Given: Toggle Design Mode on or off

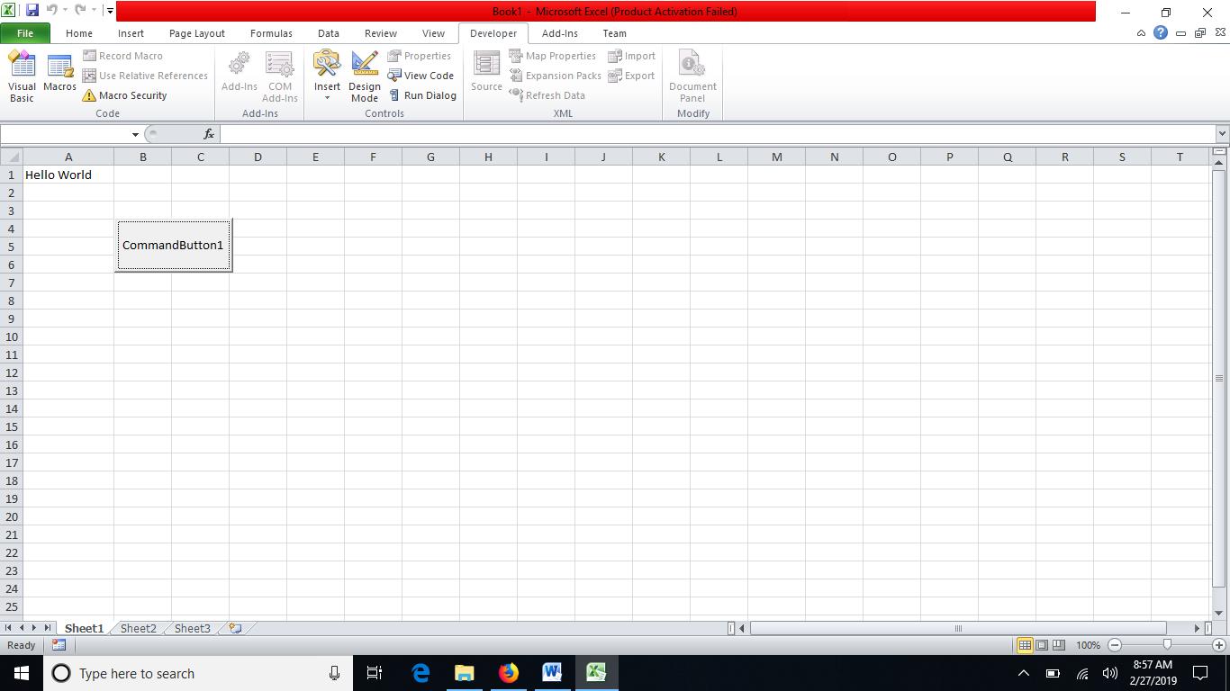Looking at the screenshot, I should (365, 76).
